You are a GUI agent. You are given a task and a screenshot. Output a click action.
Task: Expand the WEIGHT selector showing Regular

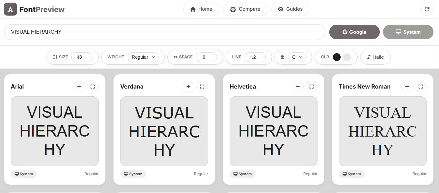pyautogui.click(x=143, y=57)
